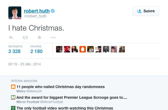
Task: Click the tweet timestamp 02:19 - 25 déc. 2014
Action: [x=24, y=64]
